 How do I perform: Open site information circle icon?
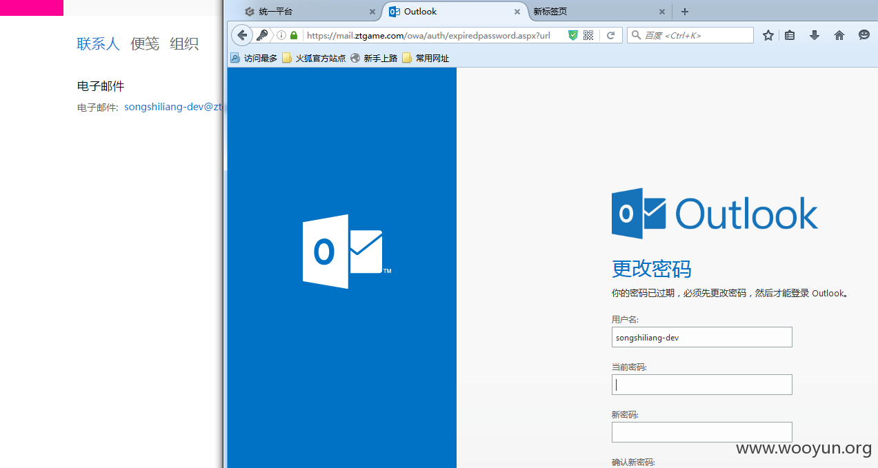click(281, 35)
